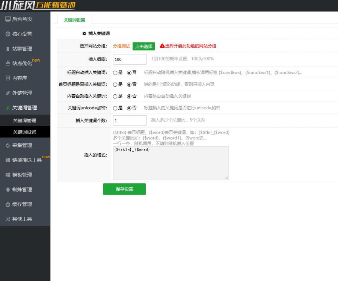This screenshot has width=338, height=281.
Task: Expand the 模板管理 sidebar menu
Action: tap(22, 175)
